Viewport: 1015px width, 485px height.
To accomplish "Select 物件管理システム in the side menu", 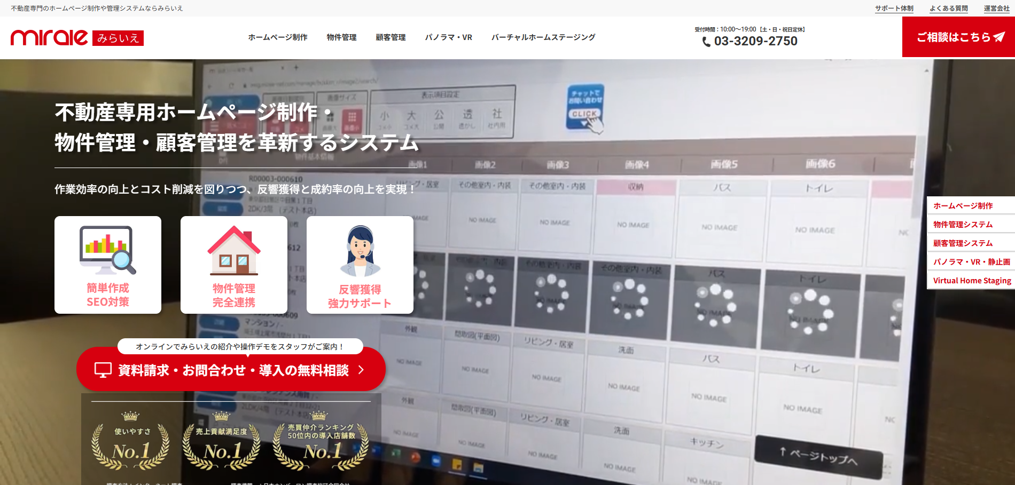I will point(971,224).
